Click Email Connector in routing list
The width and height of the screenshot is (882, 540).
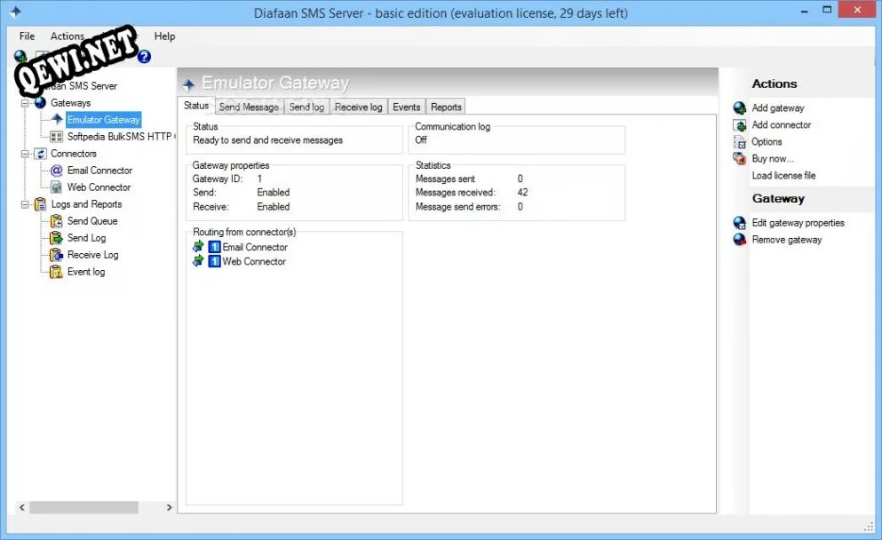(255, 247)
